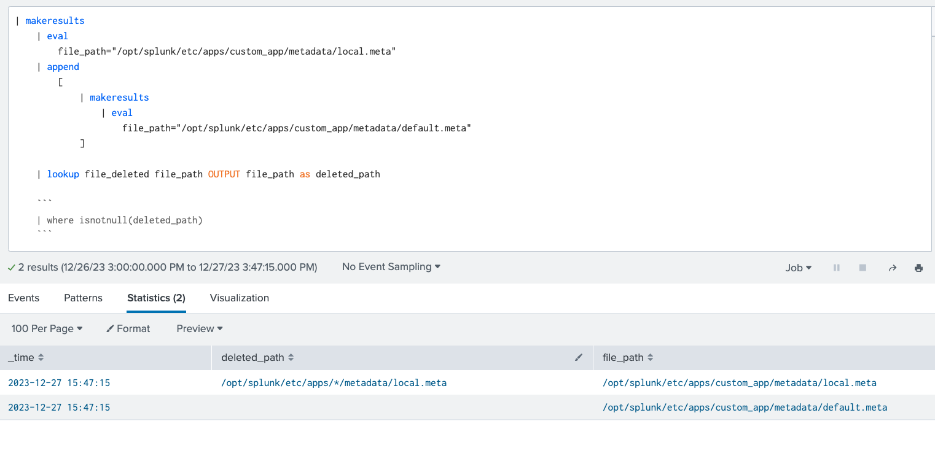Edit the deleted_path column via pencil icon
The image size is (935, 464).
578,357
